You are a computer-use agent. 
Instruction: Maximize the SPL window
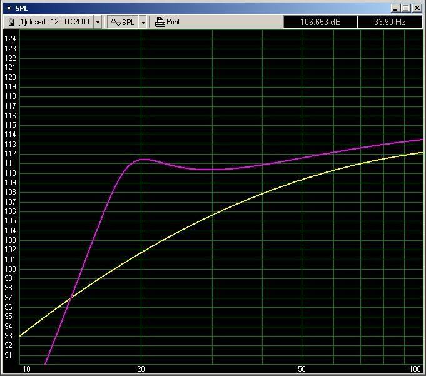pos(406,8)
